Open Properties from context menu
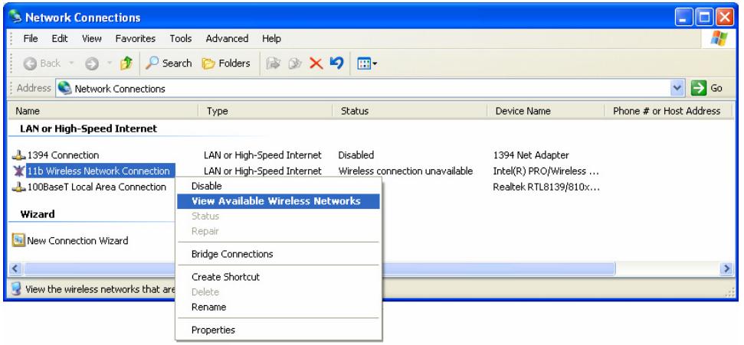Image resolution: width=744 pixels, height=345 pixels. pos(279,330)
